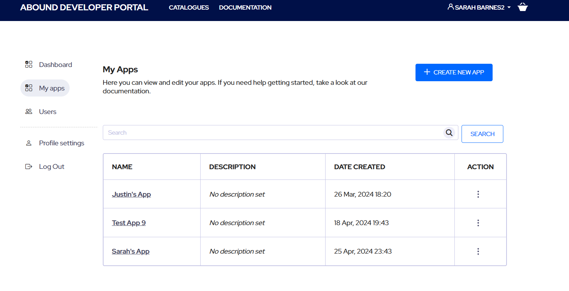Open the Sarah's App link
This screenshot has height=291, width=569.
pyautogui.click(x=131, y=251)
